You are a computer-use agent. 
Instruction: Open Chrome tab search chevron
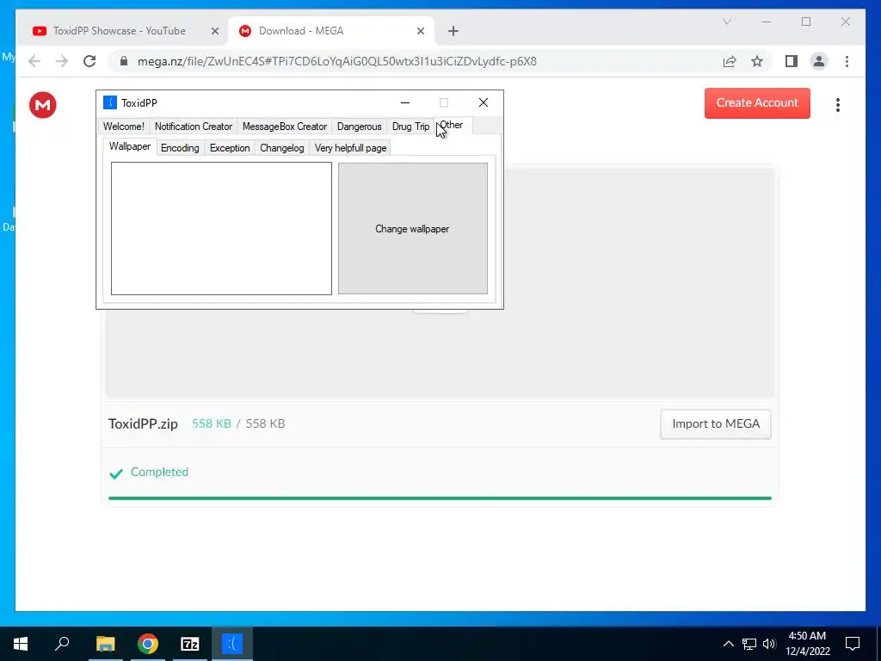(726, 22)
